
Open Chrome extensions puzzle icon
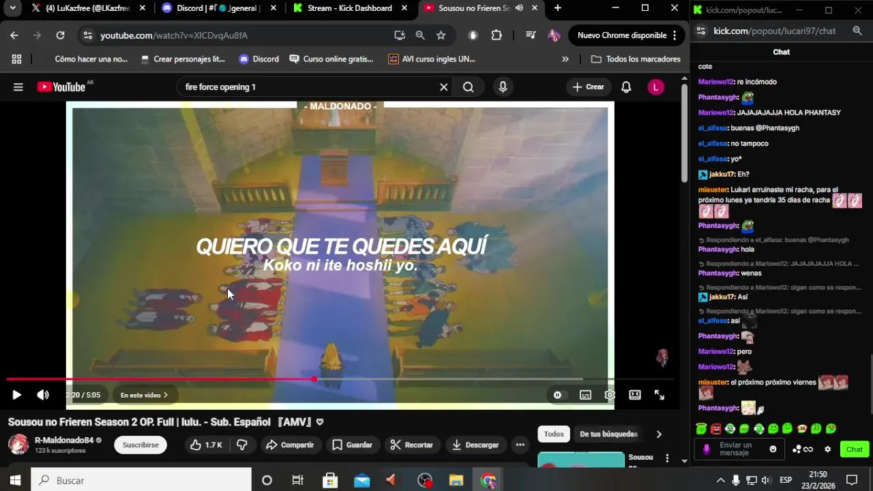click(x=497, y=35)
